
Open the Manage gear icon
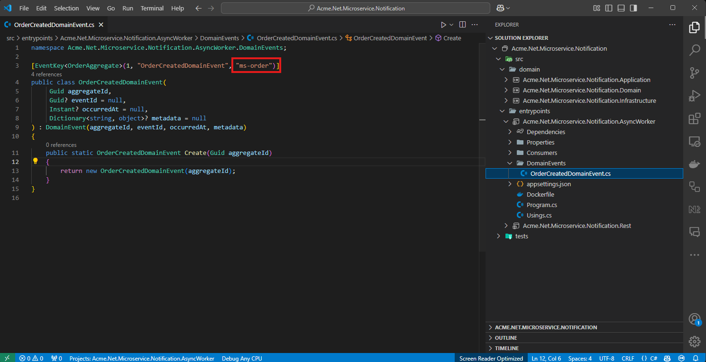pos(694,341)
